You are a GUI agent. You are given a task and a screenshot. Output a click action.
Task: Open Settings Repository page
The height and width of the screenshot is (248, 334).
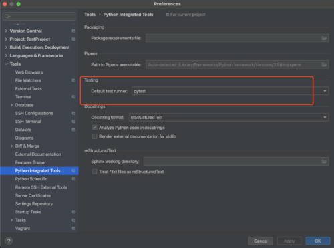[x=34, y=204]
